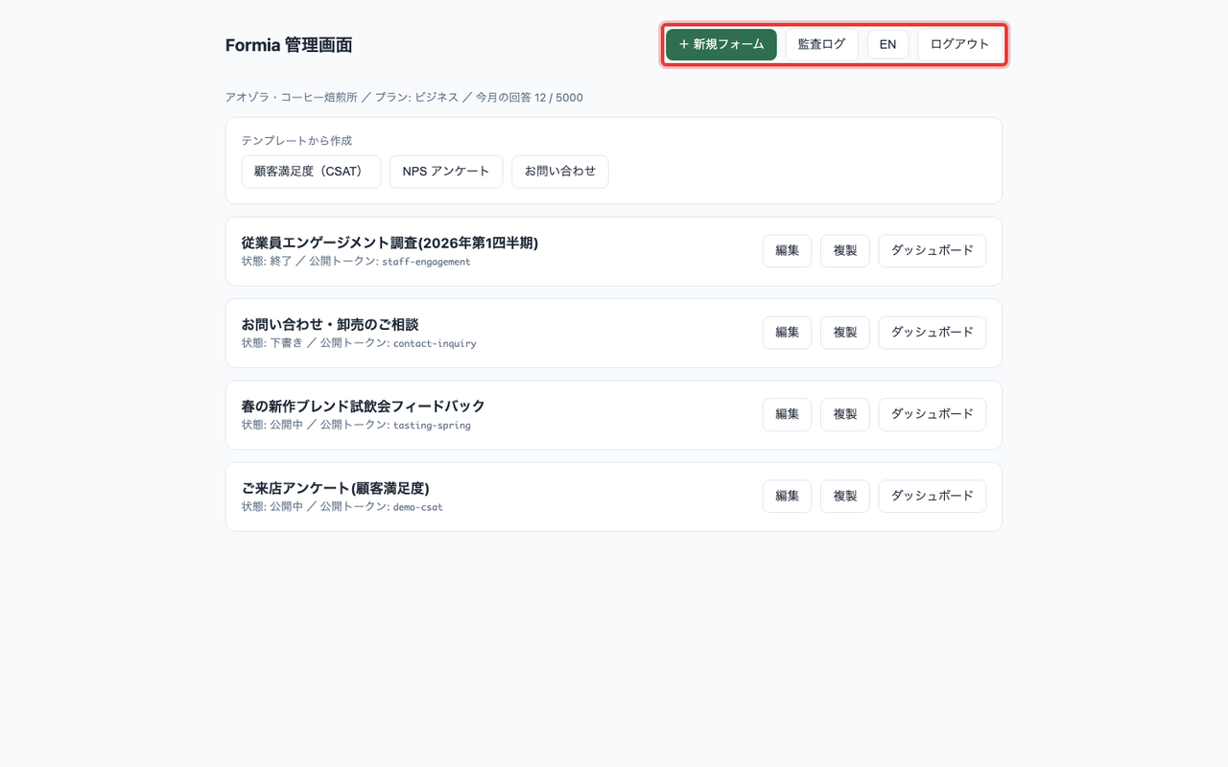Click the 従業員エンゲージメント調査(2026年第1四半期) title

tap(390, 243)
